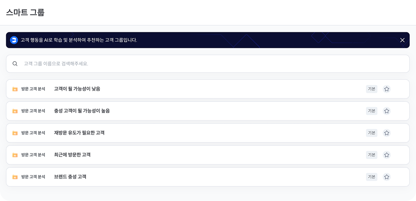Click the blue logo icon in banner
The height and width of the screenshot is (201, 416).
coord(14,40)
